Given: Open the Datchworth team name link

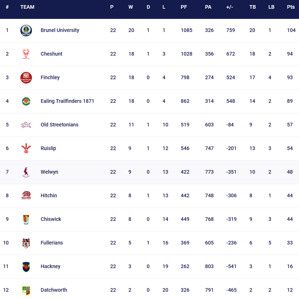Looking at the screenshot, I should click(54, 290).
